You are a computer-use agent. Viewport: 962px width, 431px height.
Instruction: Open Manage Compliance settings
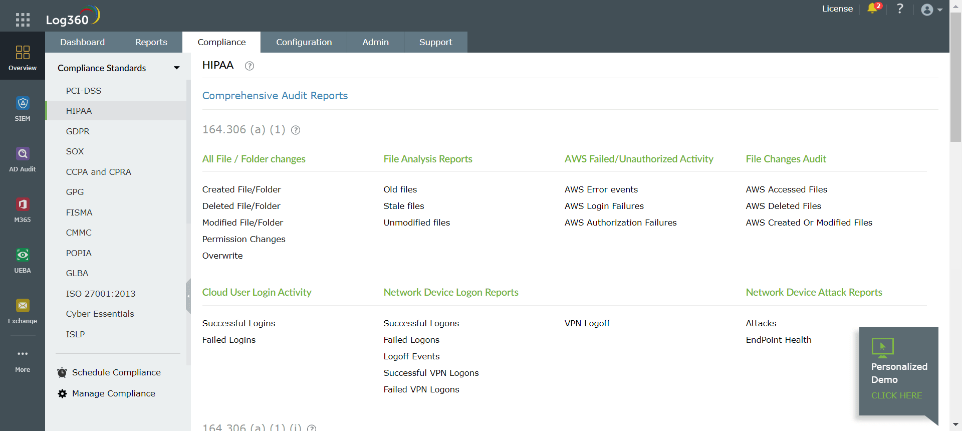(x=114, y=393)
